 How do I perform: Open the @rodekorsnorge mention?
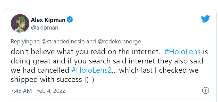[x=119, y=42]
